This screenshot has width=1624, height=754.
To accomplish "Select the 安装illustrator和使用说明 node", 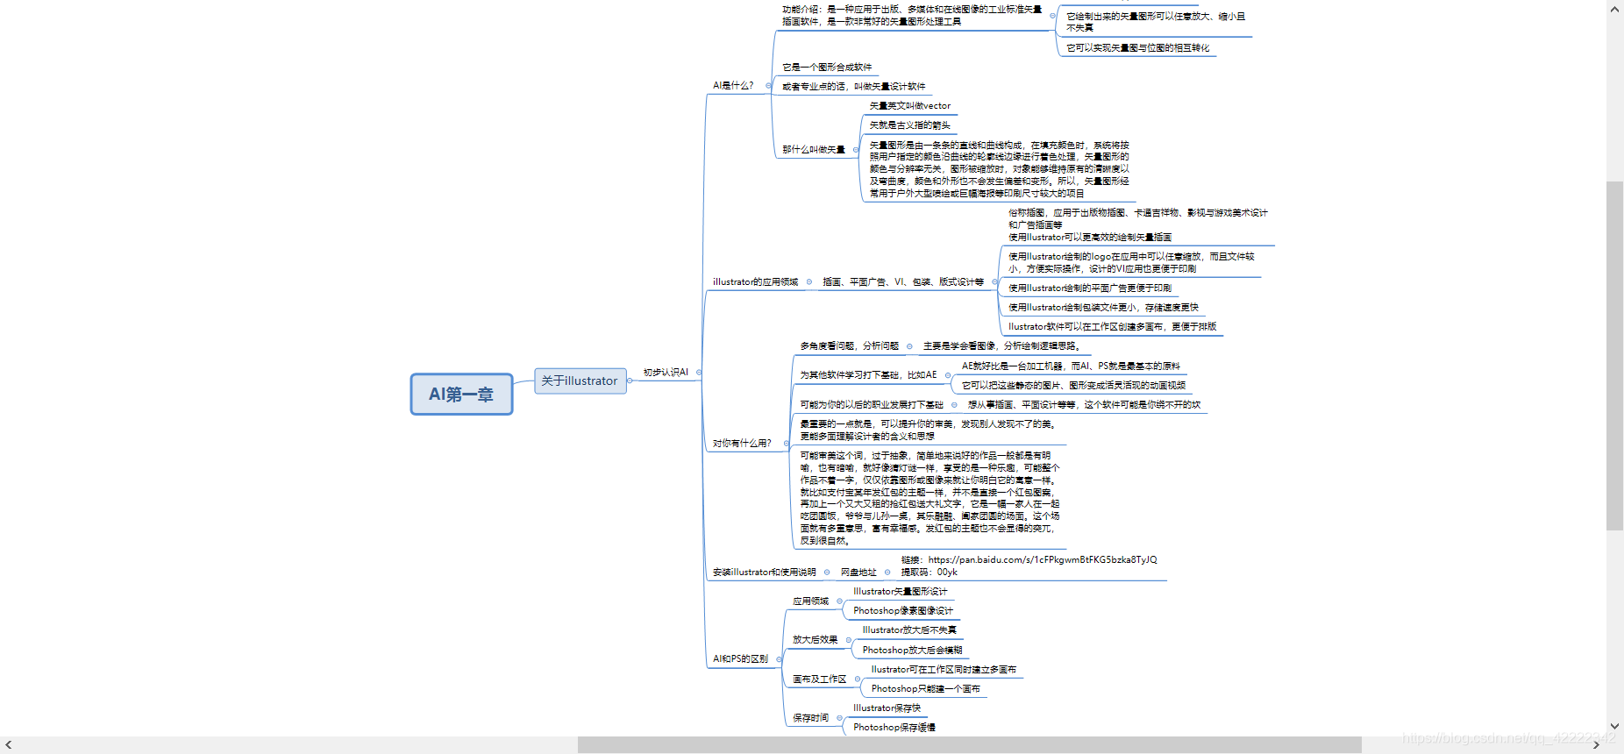I will point(764,573).
